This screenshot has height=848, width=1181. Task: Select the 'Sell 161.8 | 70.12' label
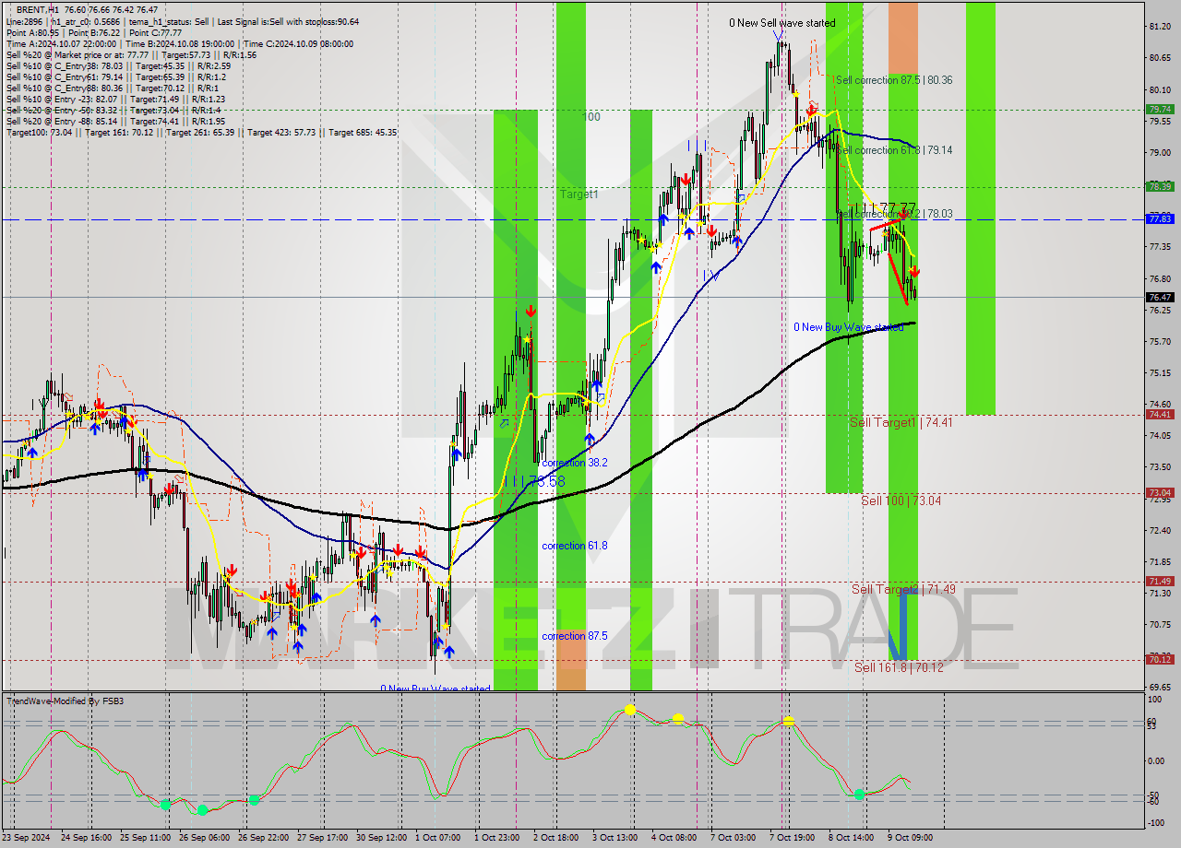[x=899, y=667]
